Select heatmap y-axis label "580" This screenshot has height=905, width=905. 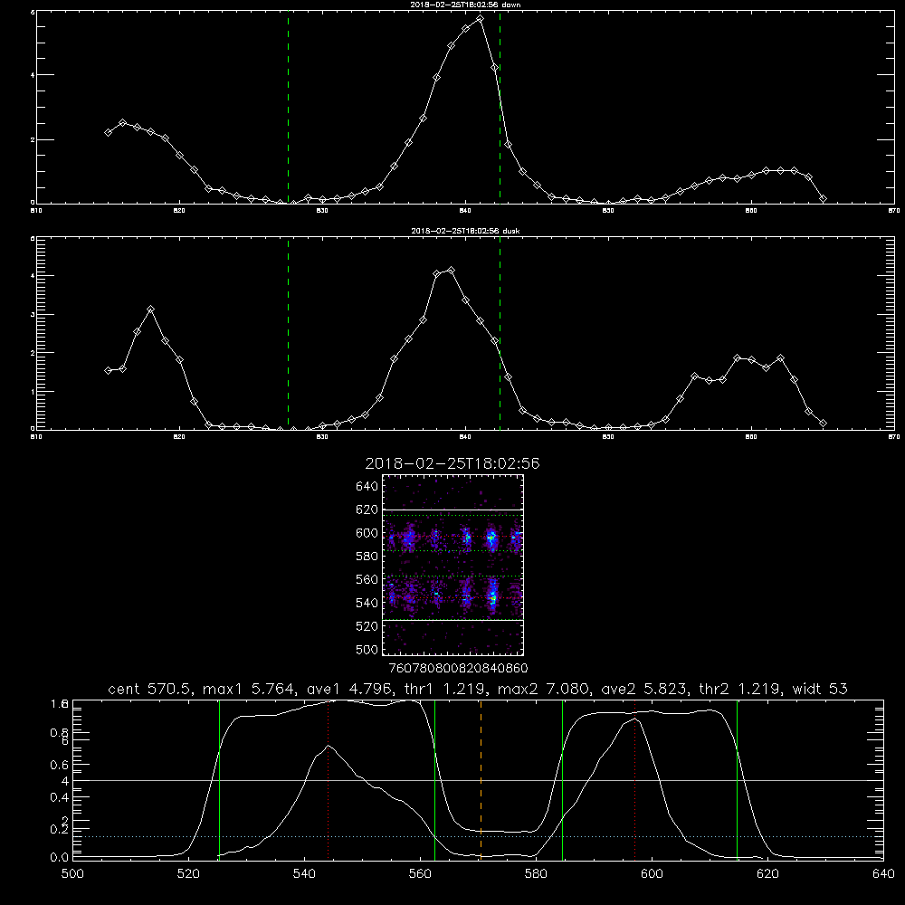click(x=367, y=557)
